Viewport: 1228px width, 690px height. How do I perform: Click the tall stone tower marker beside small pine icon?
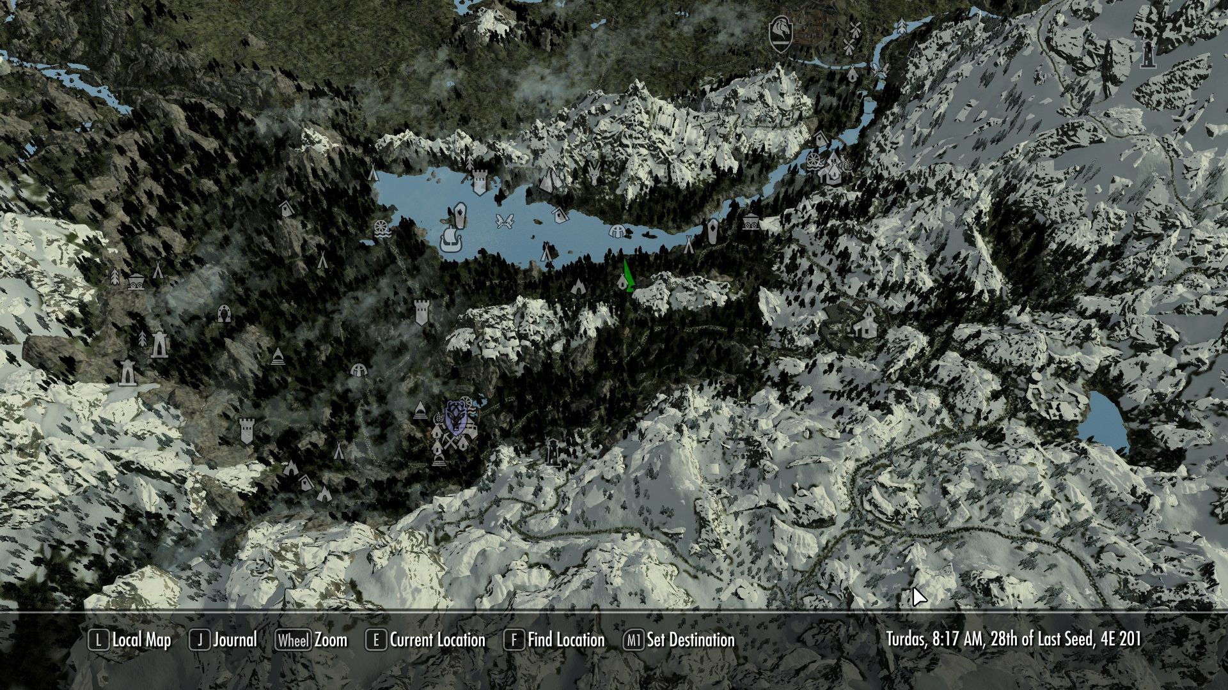[159, 344]
